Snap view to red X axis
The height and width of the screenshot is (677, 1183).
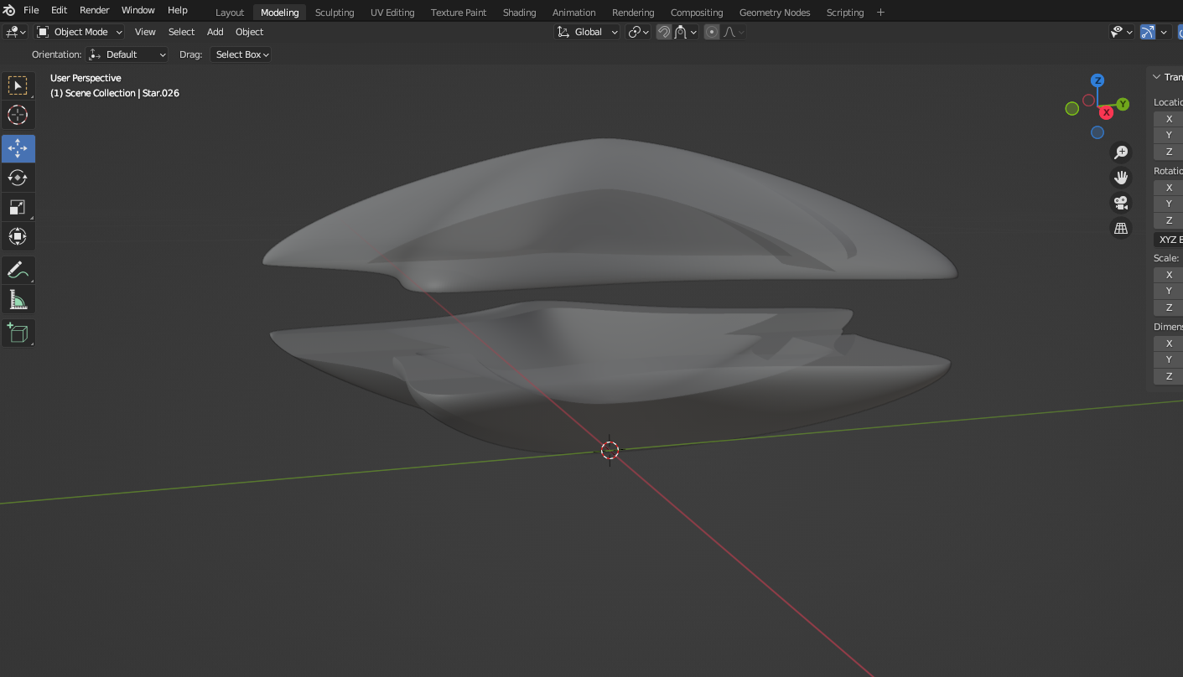pyautogui.click(x=1107, y=111)
